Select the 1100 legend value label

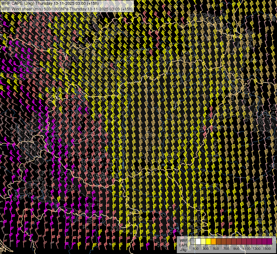[x=246, y=249]
